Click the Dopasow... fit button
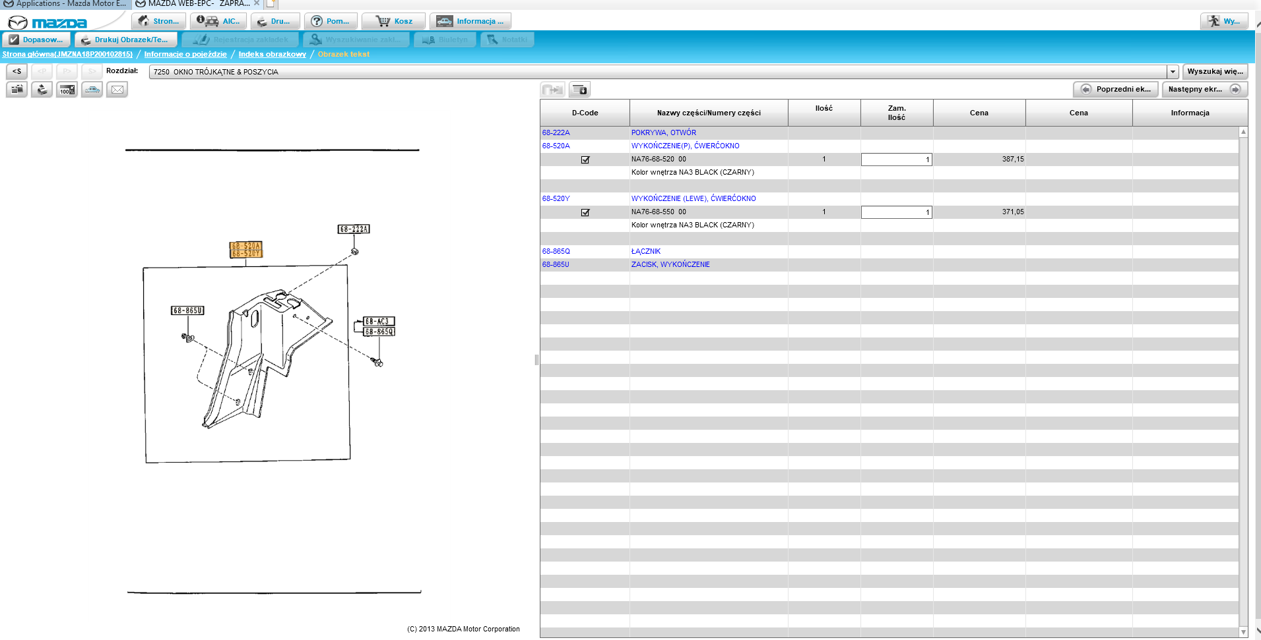 coord(36,40)
